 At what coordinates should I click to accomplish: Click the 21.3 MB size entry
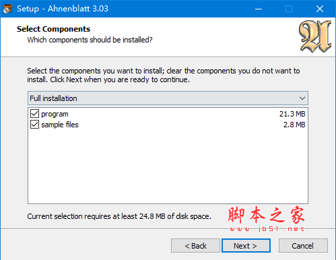click(x=292, y=114)
